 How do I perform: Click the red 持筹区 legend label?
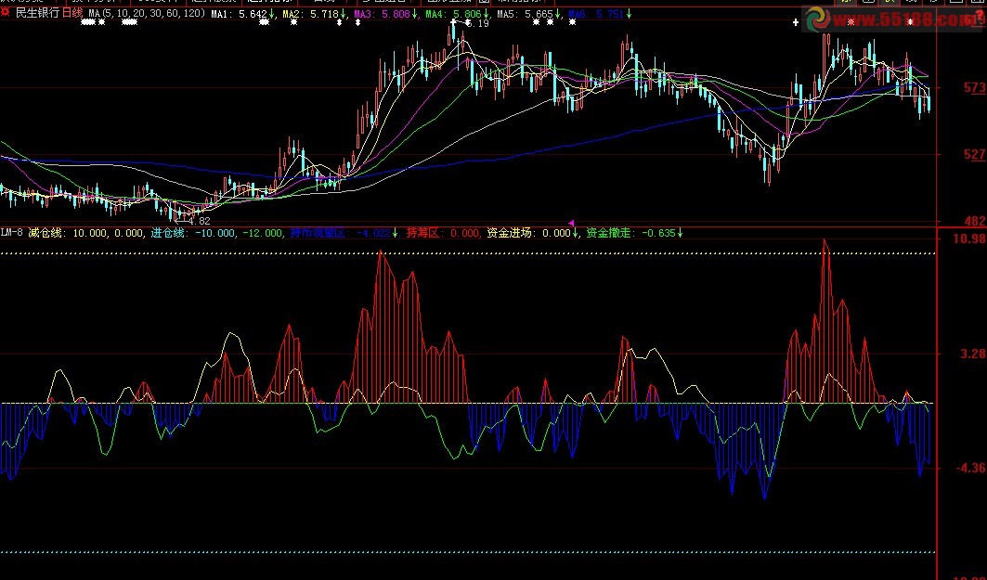[x=422, y=233]
